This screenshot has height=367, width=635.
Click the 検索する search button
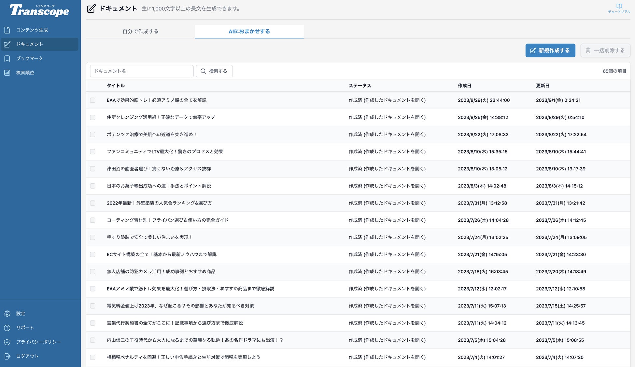coord(214,71)
